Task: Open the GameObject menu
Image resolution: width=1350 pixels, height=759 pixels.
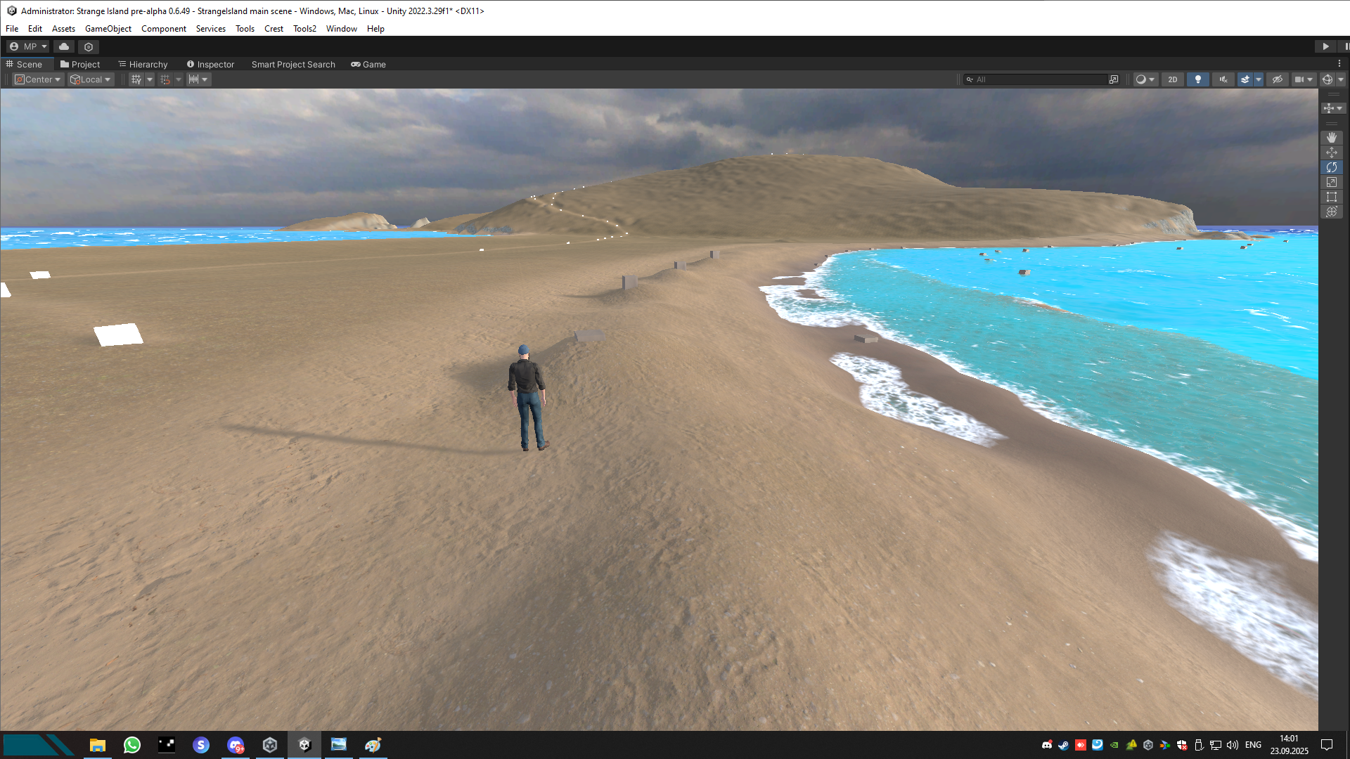Action: [108, 29]
